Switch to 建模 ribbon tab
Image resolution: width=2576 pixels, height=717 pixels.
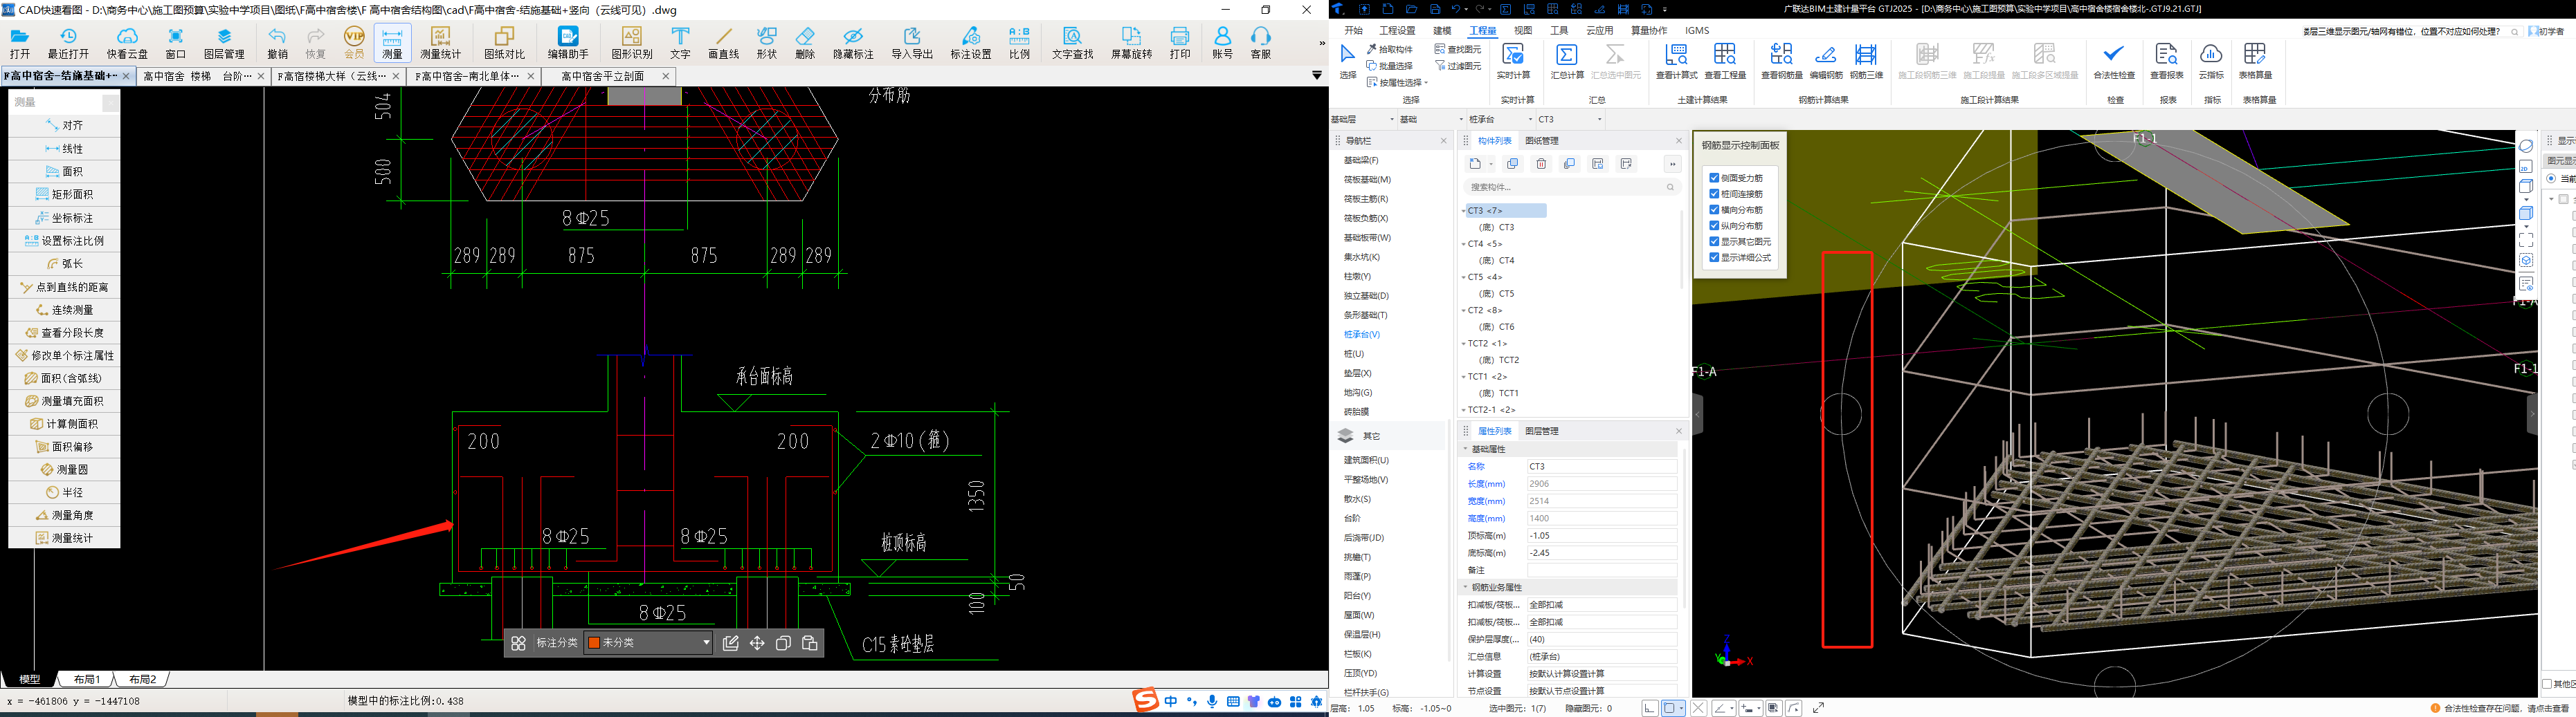(x=1442, y=30)
